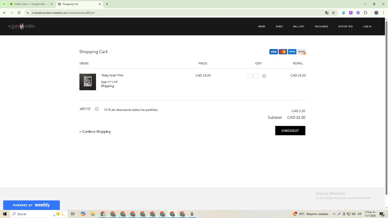Open the "Baby Yoda" Print product link
Screen dimensions: 388x218
pyautogui.click(x=112, y=75)
